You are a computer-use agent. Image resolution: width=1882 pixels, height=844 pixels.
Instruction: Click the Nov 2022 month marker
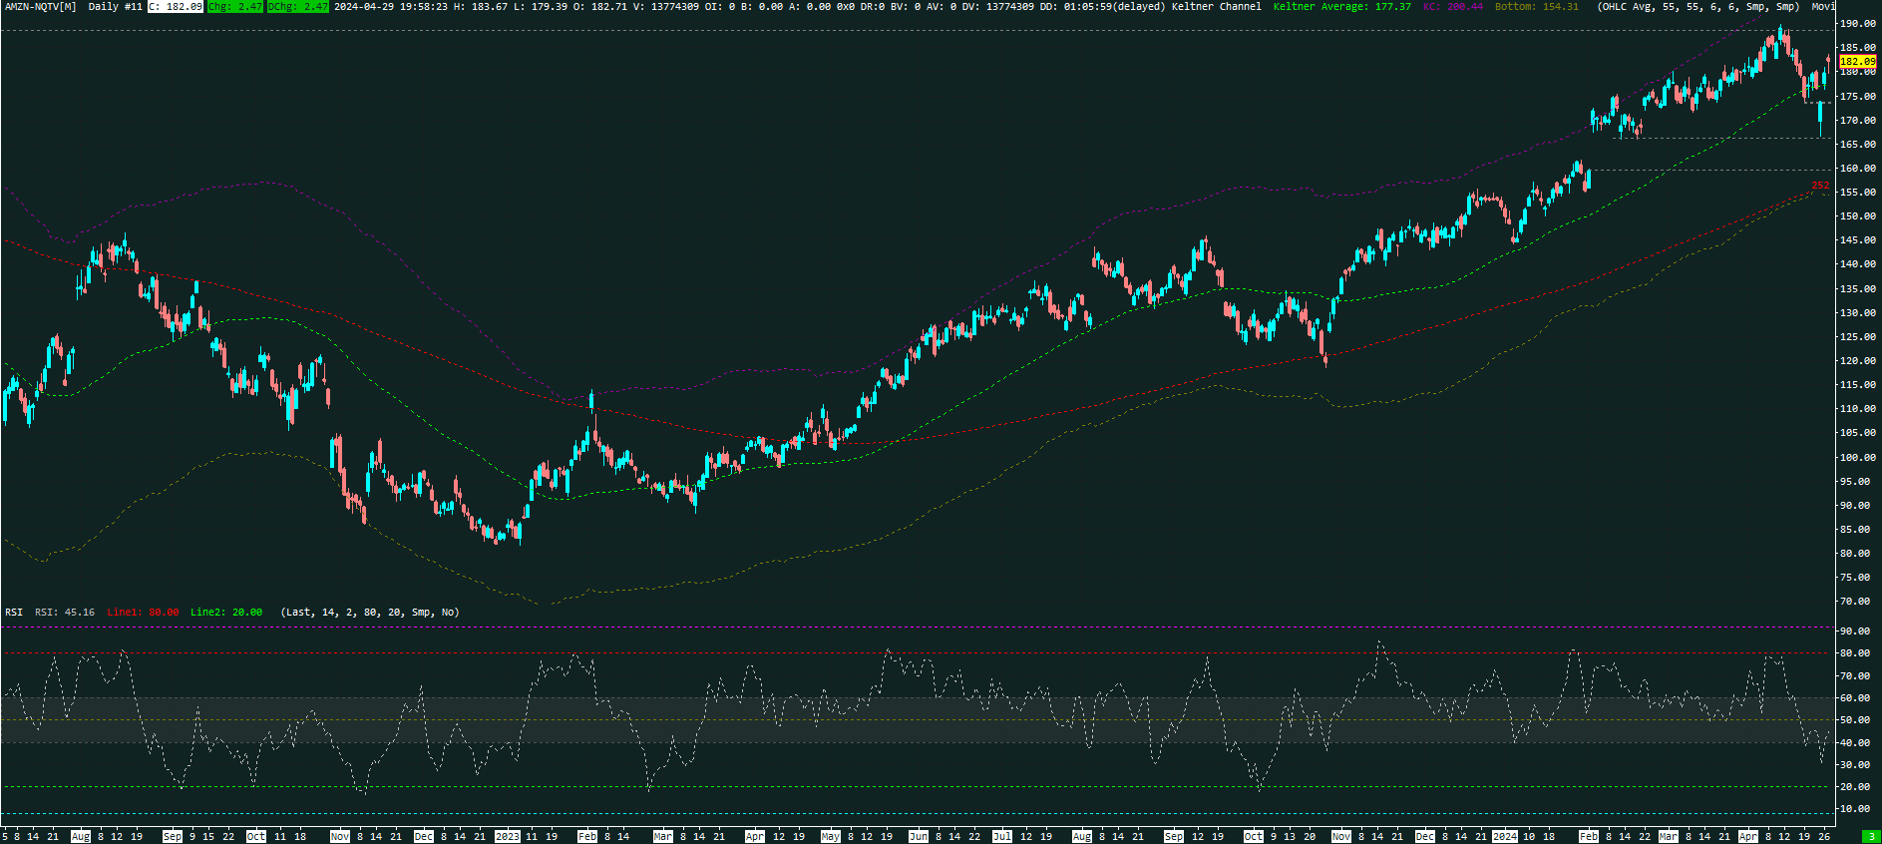(340, 836)
